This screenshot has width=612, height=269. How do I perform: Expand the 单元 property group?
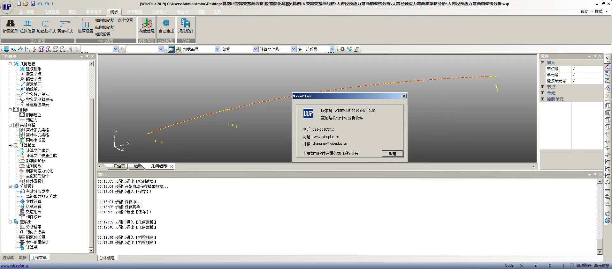(x=542, y=93)
